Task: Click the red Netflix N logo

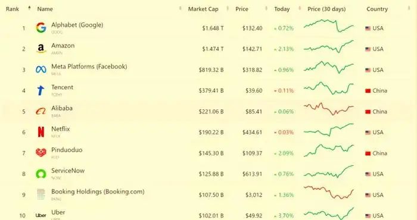Action: click(41, 132)
